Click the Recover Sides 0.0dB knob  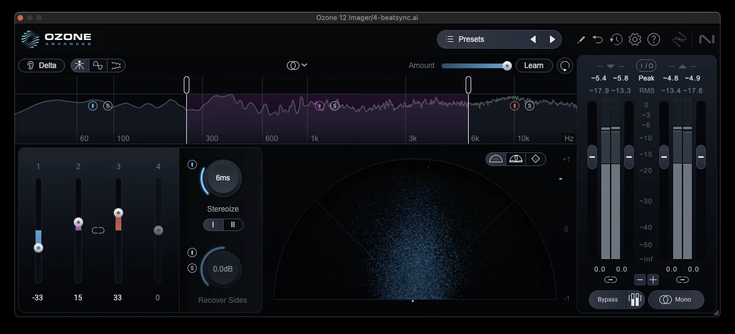click(x=222, y=269)
